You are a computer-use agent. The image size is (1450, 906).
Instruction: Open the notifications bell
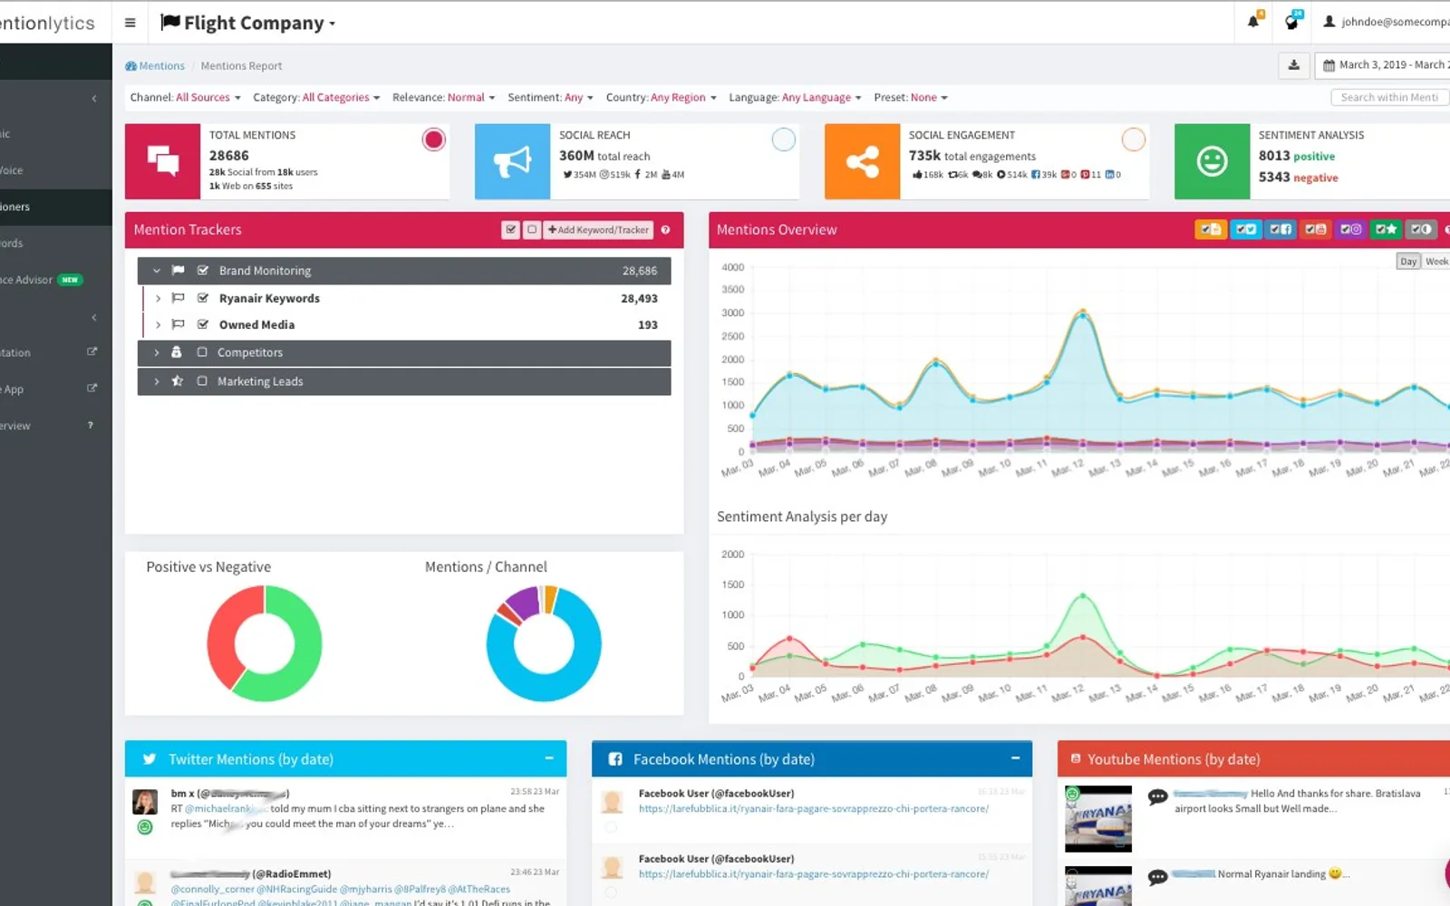click(x=1254, y=22)
